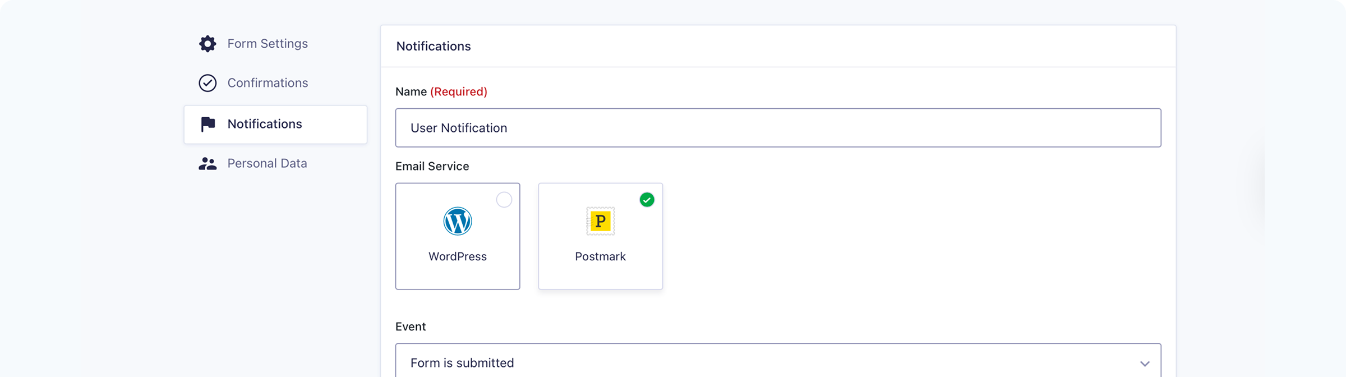Click the Postmark stamp logo

click(x=600, y=221)
